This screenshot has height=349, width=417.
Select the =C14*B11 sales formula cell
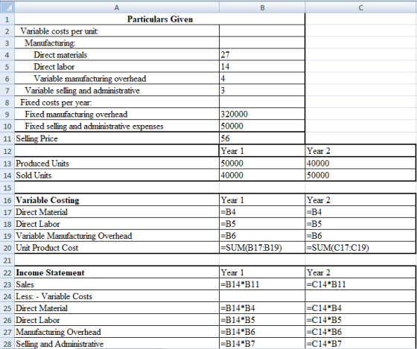click(360, 284)
